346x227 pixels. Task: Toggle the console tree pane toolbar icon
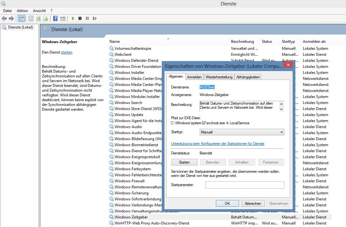point(21,18)
